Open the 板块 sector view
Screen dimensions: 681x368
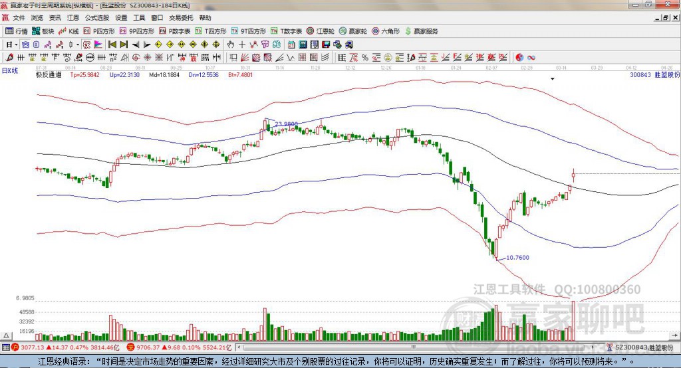(x=43, y=31)
